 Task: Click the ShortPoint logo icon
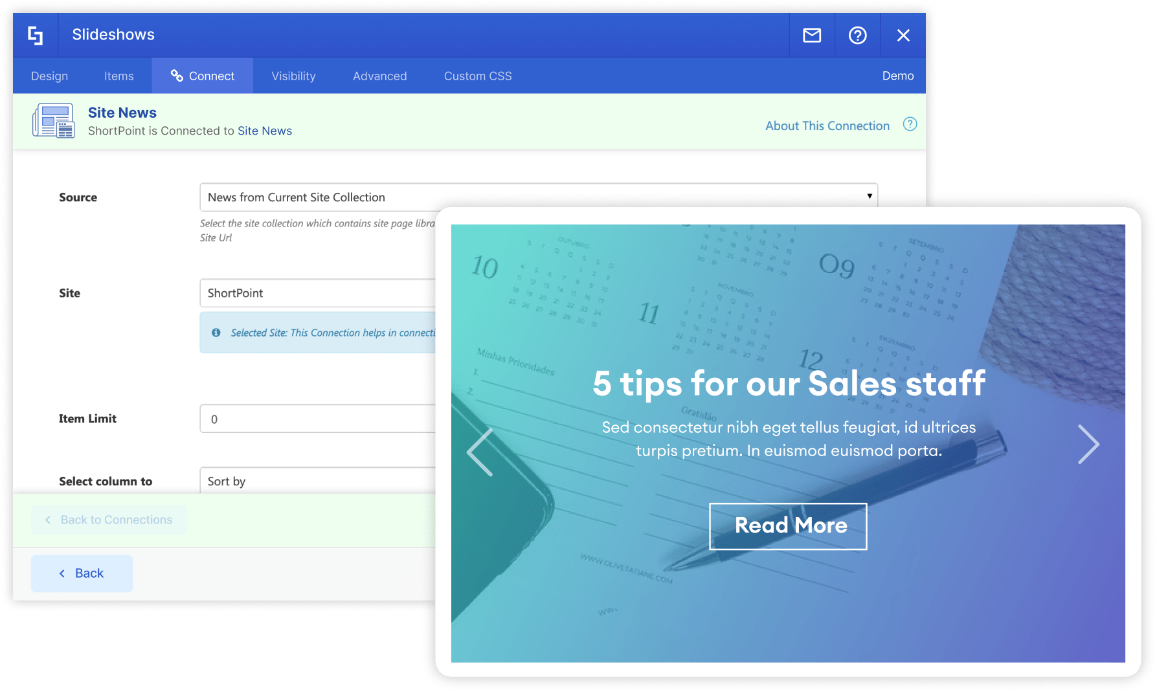click(36, 35)
